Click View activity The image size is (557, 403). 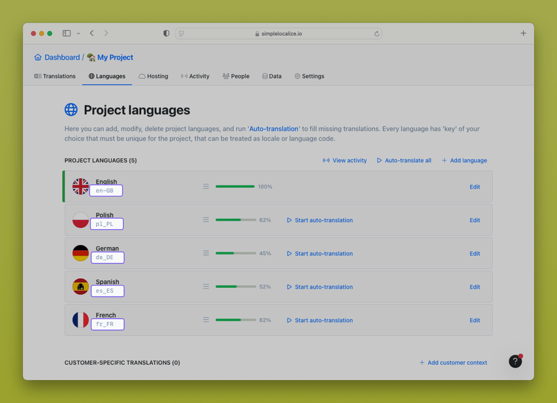344,161
